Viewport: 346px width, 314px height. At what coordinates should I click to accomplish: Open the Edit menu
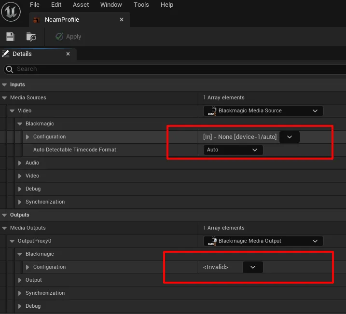pyautogui.click(x=56, y=5)
